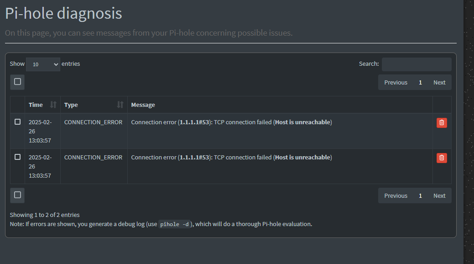Screen dimensions: 474x264
Task: Click Next in top pagination
Action: 439,82
